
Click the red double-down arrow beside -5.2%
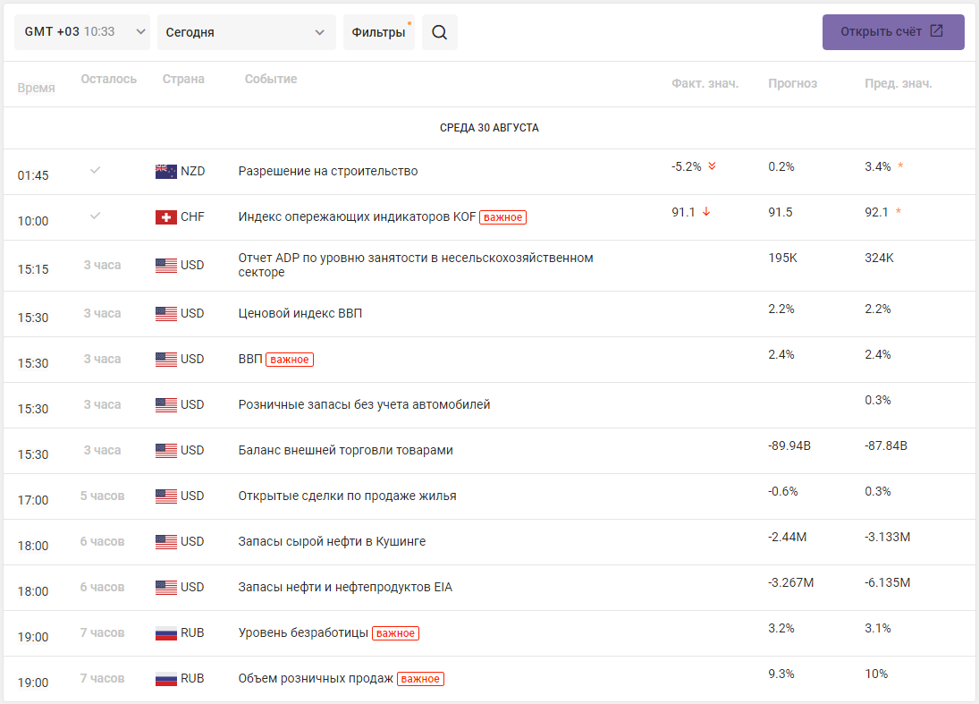tap(712, 166)
